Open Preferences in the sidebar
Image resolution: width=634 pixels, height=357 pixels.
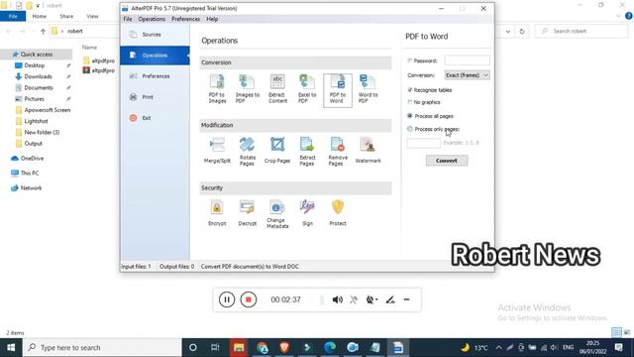[x=155, y=76]
